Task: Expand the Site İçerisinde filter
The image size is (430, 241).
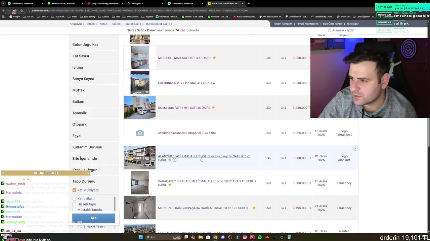Action: pyautogui.click(x=94, y=158)
